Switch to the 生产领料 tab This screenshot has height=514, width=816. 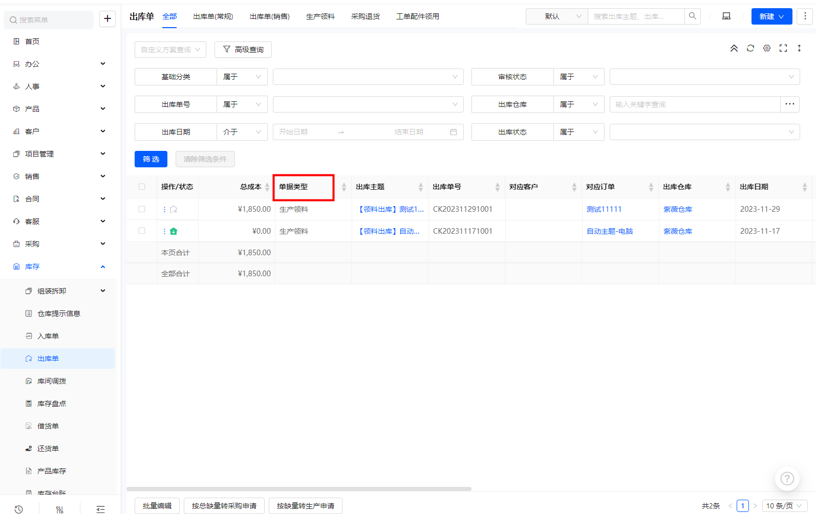[320, 16]
